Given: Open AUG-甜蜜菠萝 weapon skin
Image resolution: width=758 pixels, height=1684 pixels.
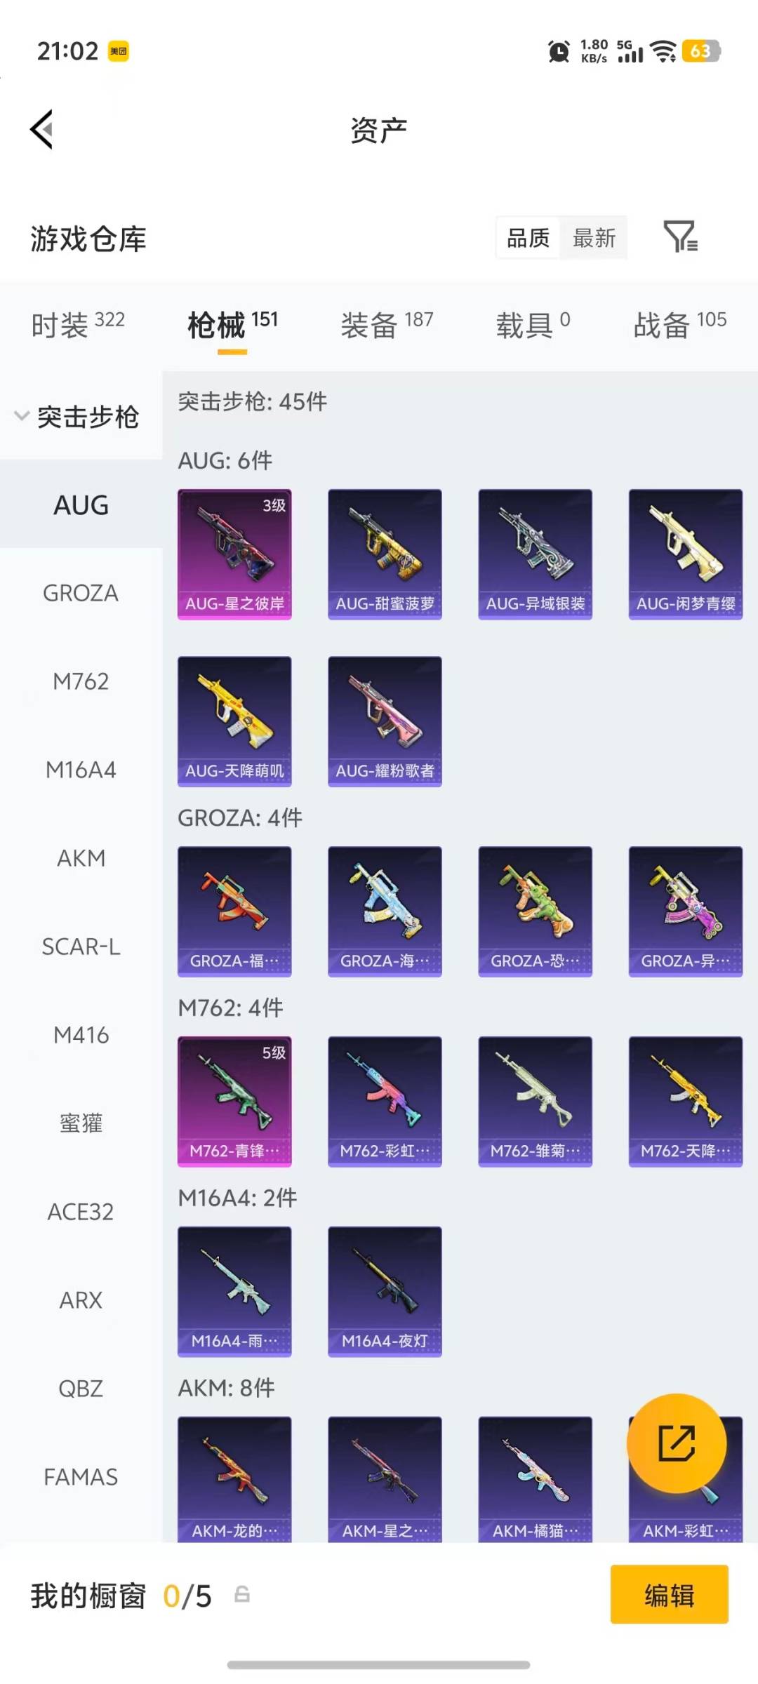Looking at the screenshot, I should pos(385,554).
